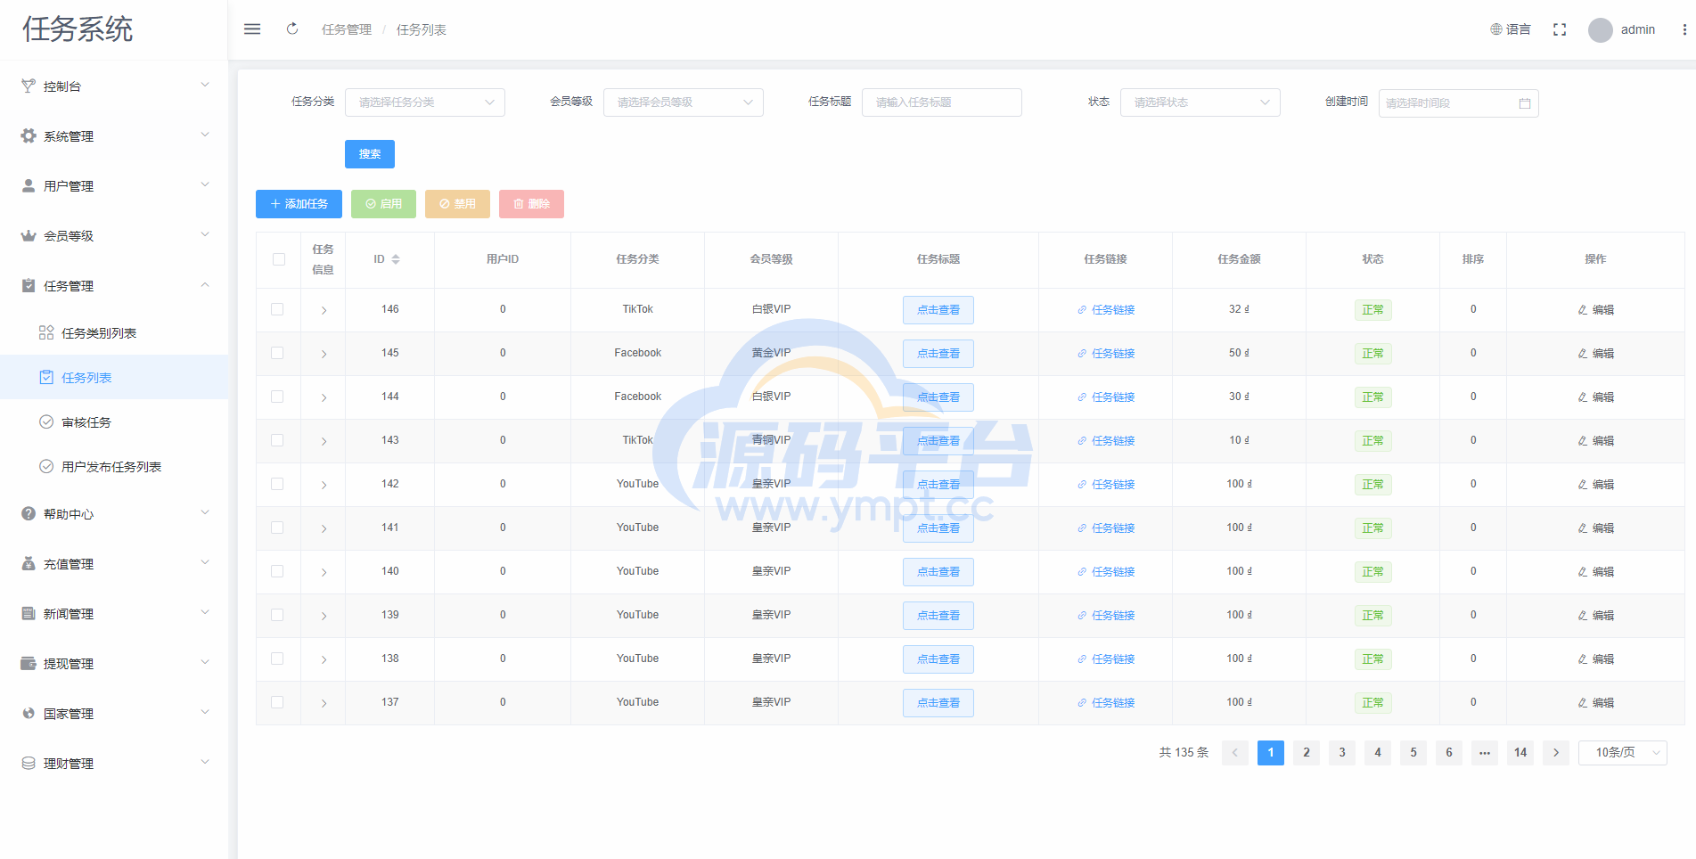Go to pagination page 2
This screenshot has width=1696, height=859.
(x=1307, y=753)
